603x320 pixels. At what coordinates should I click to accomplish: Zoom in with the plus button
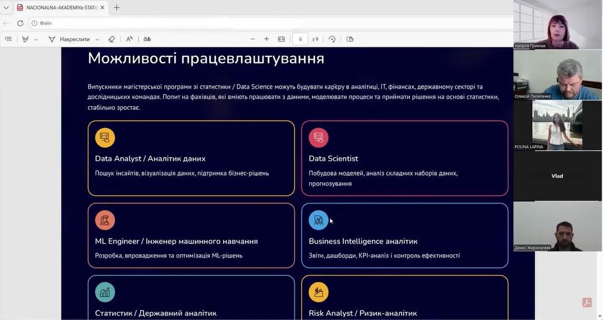(x=266, y=39)
